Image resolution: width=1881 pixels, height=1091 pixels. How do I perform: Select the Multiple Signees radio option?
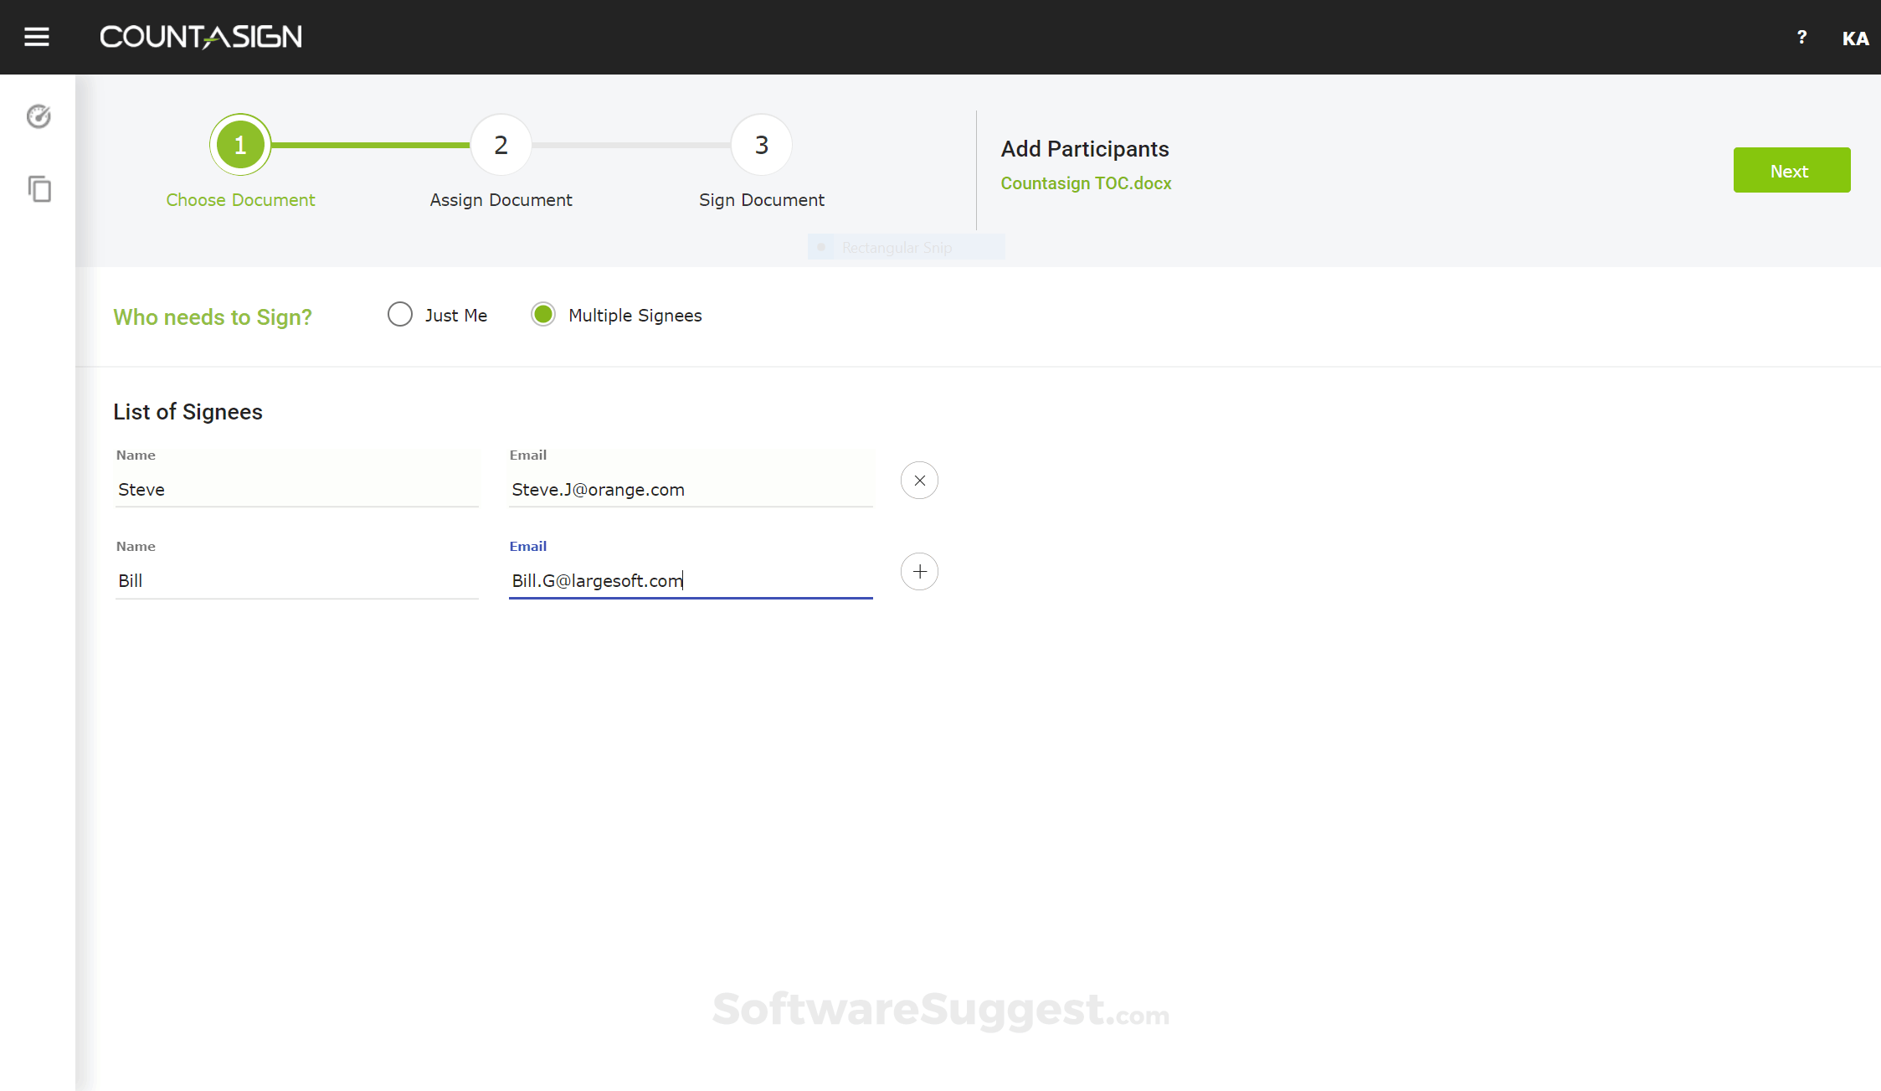click(543, 315)
